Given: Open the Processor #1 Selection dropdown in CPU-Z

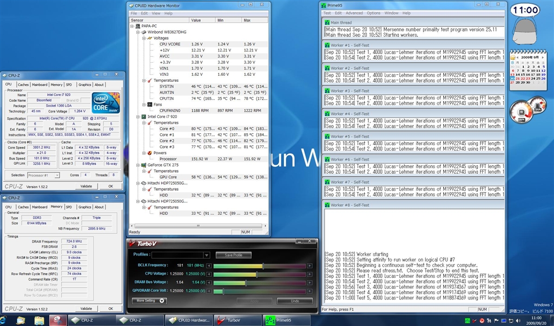Looking at the screenshot, I should tap(57, 175).
